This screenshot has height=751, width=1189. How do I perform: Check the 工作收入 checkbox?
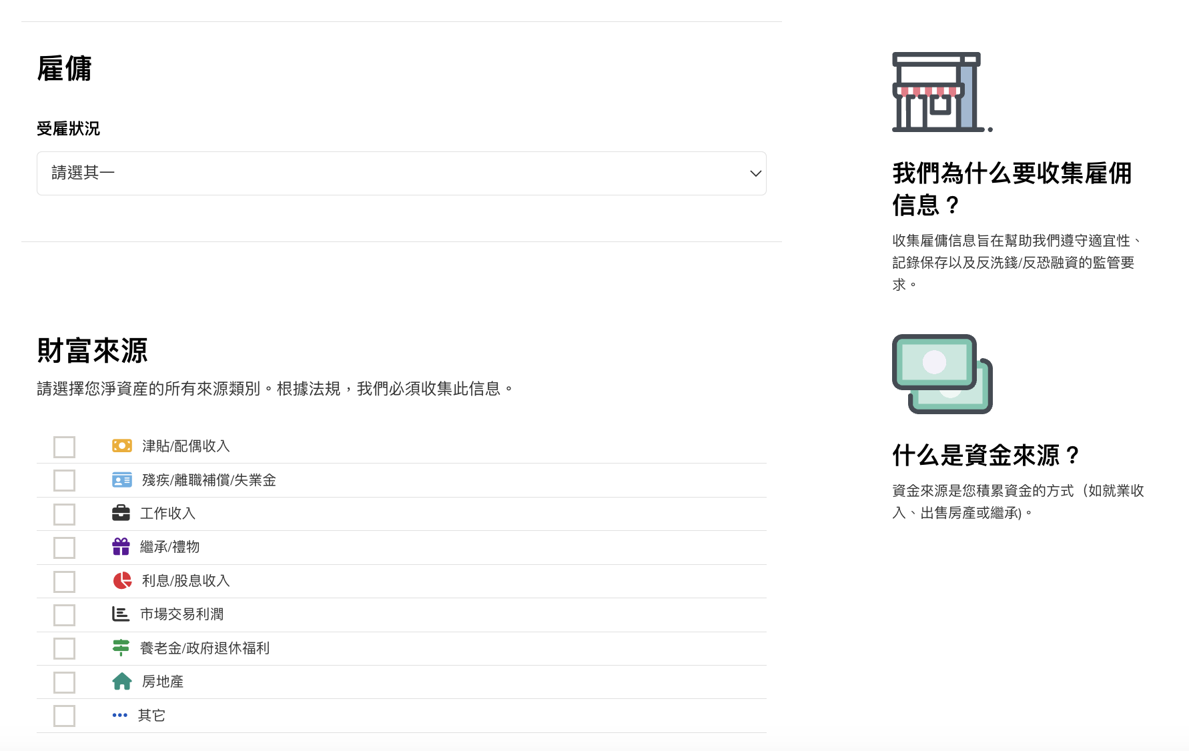click(x=63, y=514)
